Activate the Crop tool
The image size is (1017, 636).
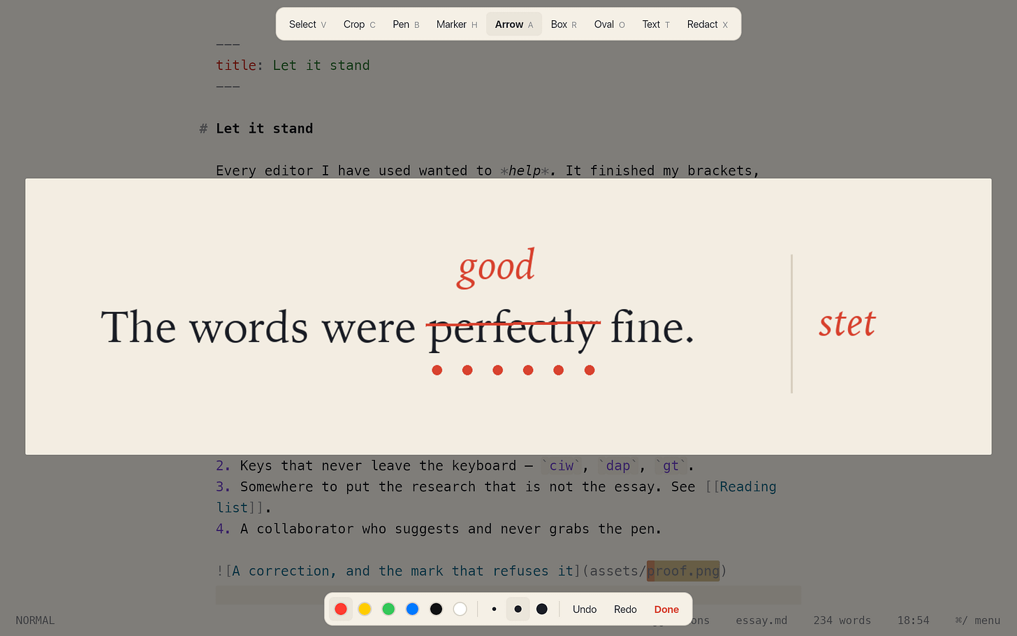click(x=359, y=24)
